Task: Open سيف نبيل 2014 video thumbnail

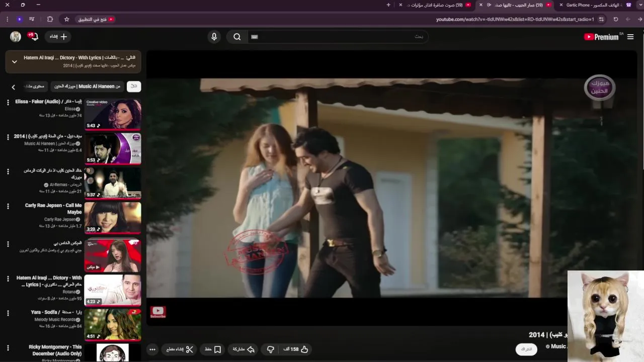Action: click(113, 149)
